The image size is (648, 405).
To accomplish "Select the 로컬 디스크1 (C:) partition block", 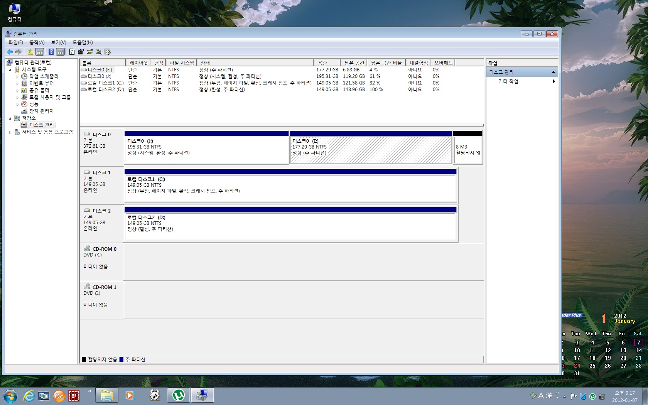I will coord(290,186).
